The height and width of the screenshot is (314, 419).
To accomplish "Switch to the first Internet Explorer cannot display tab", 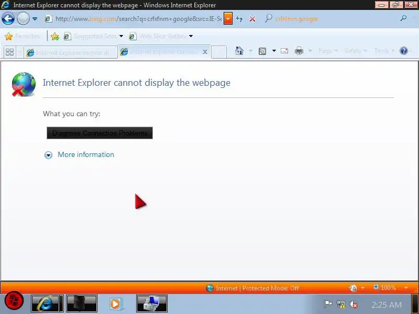I will [71, 52].
